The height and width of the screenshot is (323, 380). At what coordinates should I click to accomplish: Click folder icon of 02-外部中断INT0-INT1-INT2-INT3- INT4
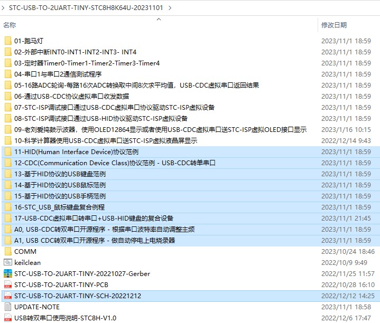pyautogui.click(x=8, y=52)
